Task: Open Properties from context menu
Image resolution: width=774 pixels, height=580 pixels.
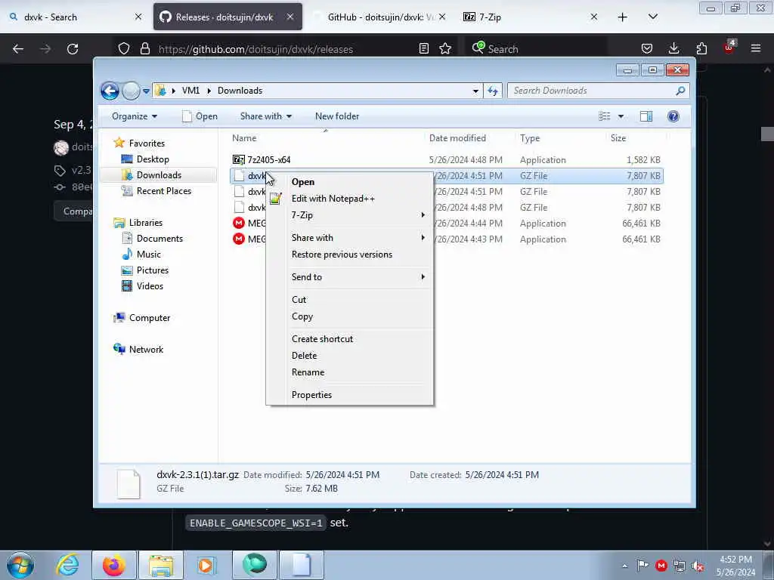Action: (x=349, y=395)
